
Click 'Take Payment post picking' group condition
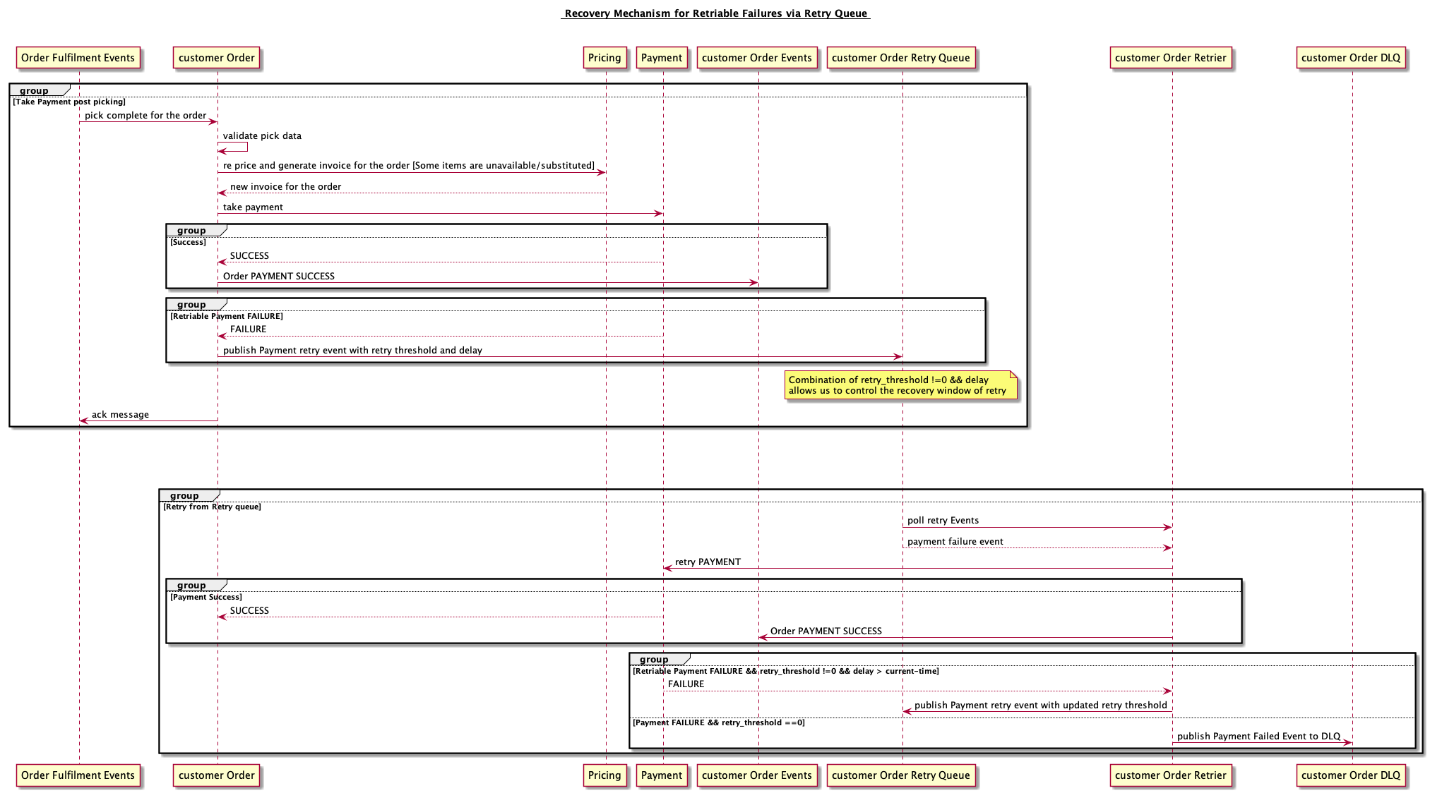click(69, 102)
